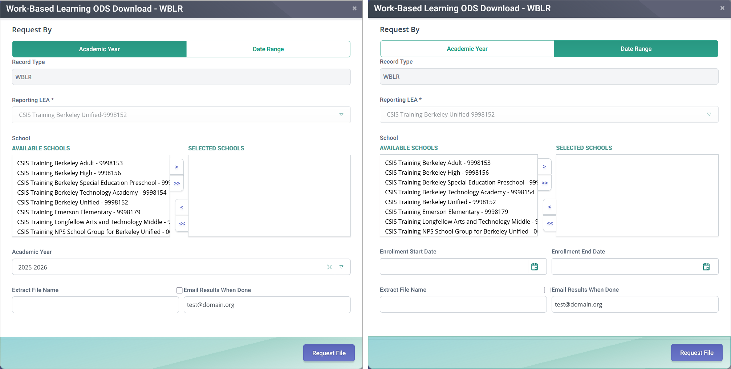Check Email Results When Done on right dialog
Screen dimensions: 731x369
[x=547, y=289]
